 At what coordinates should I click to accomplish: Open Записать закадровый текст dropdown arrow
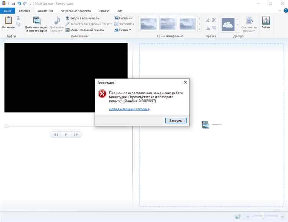111,24
